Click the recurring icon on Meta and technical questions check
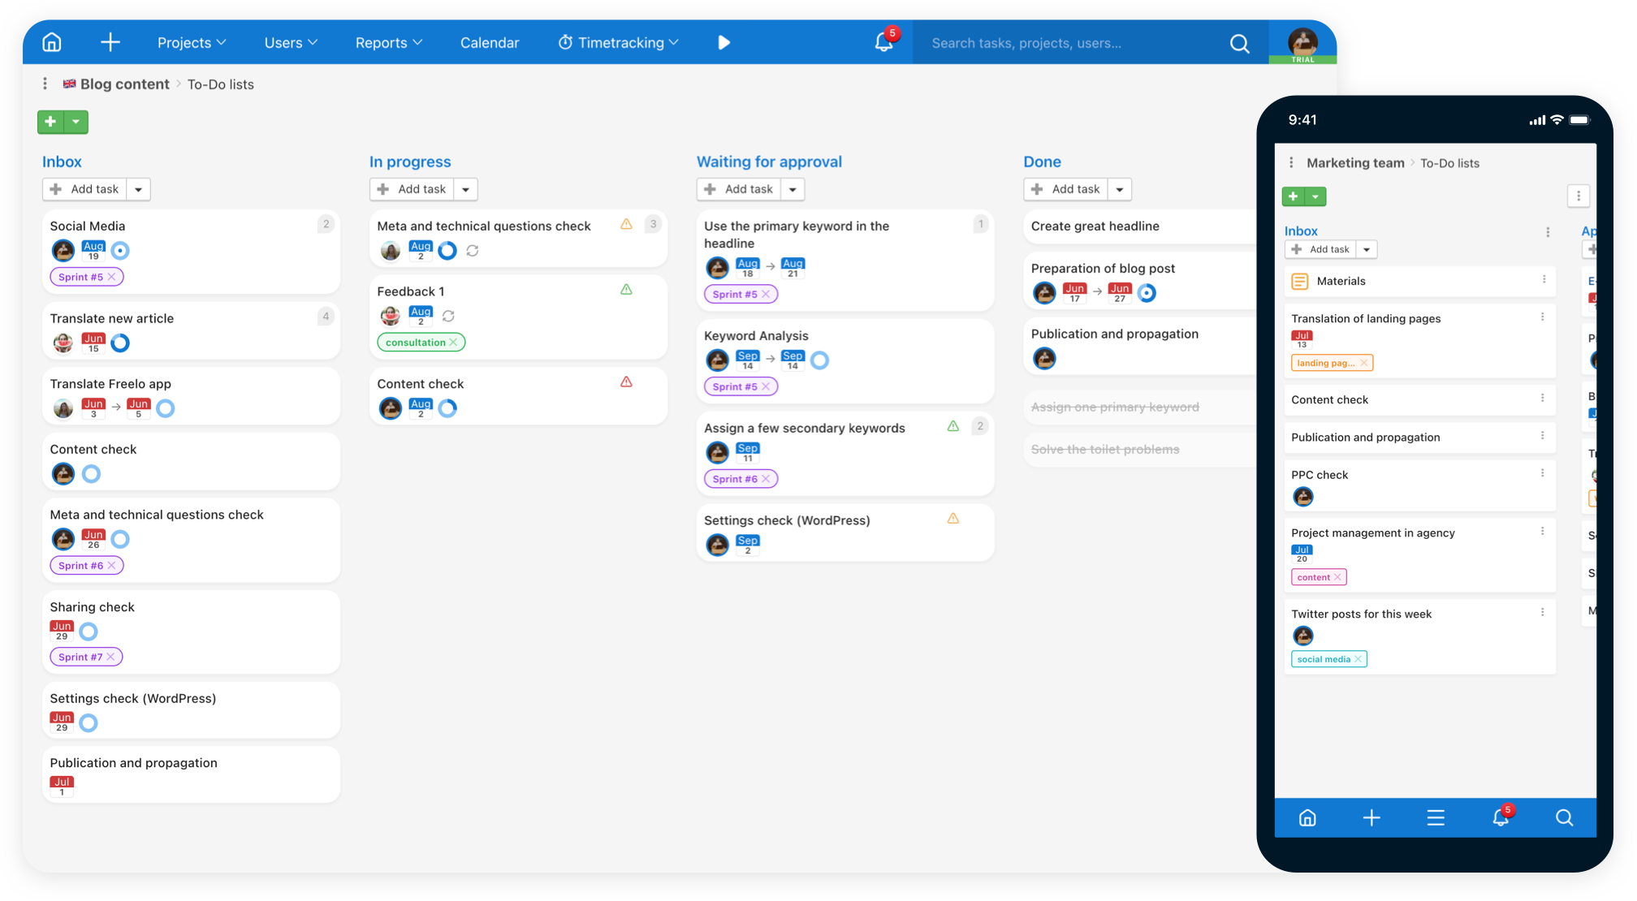Image resolution: width=1637 pixels, height=901 pixels. coord(473,251)
